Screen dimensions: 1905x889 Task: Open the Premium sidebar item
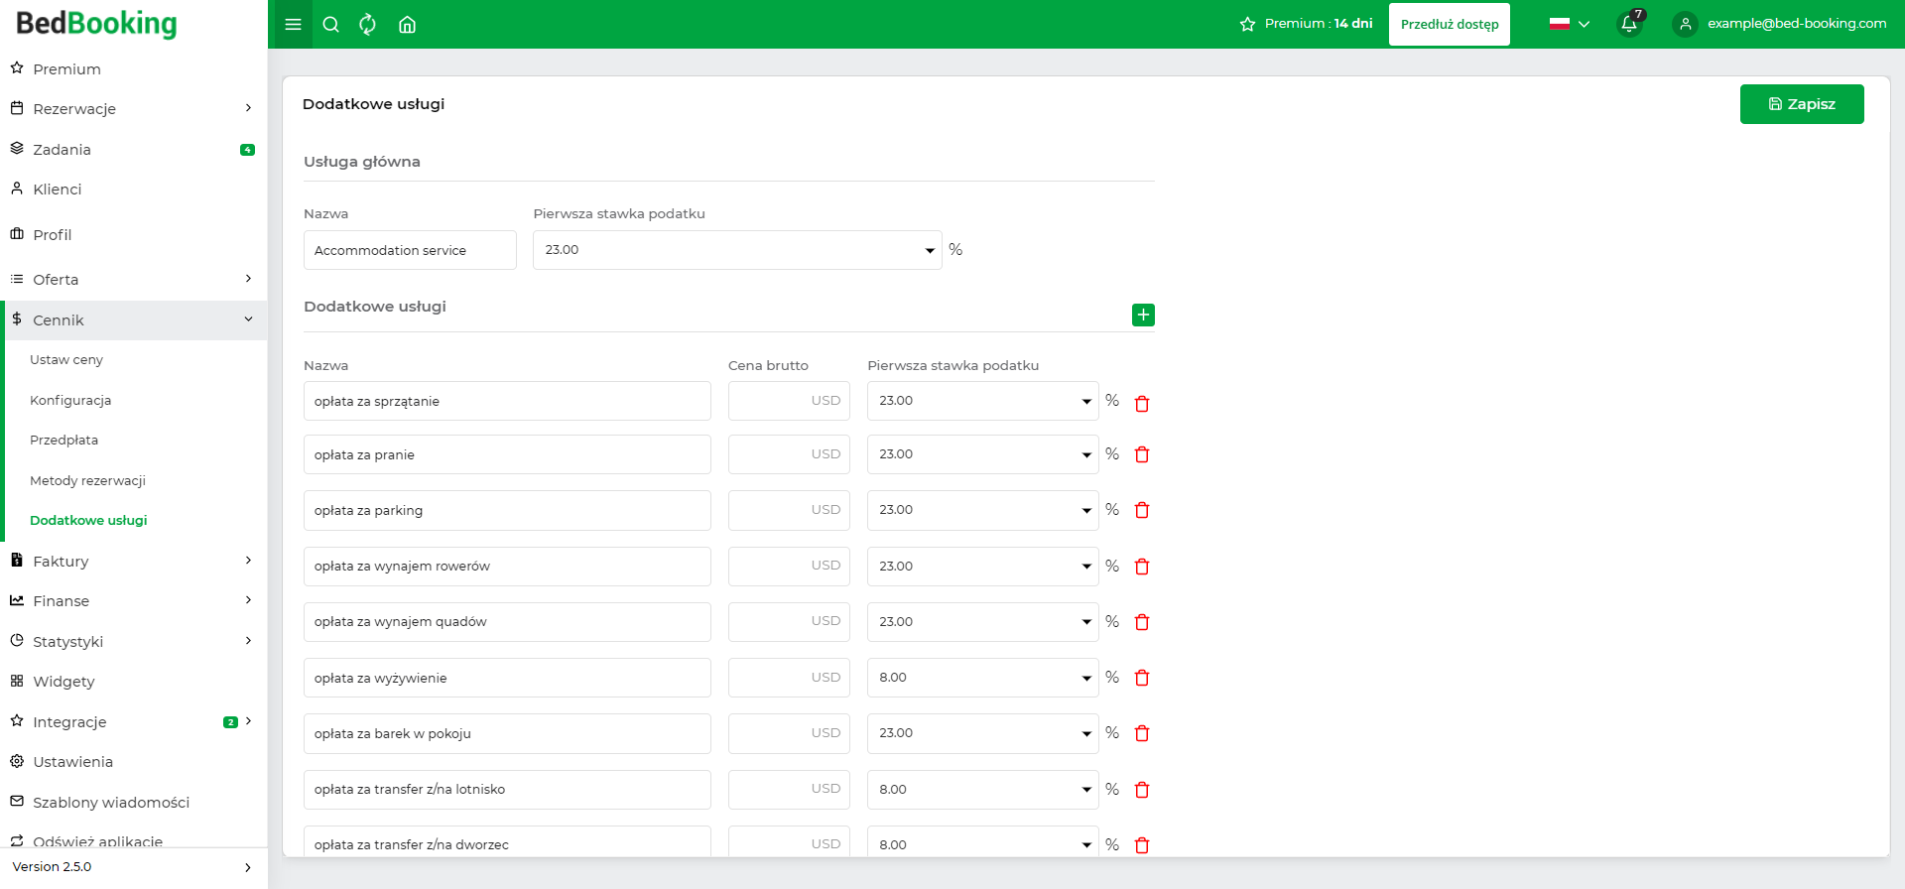click(133, 68)
